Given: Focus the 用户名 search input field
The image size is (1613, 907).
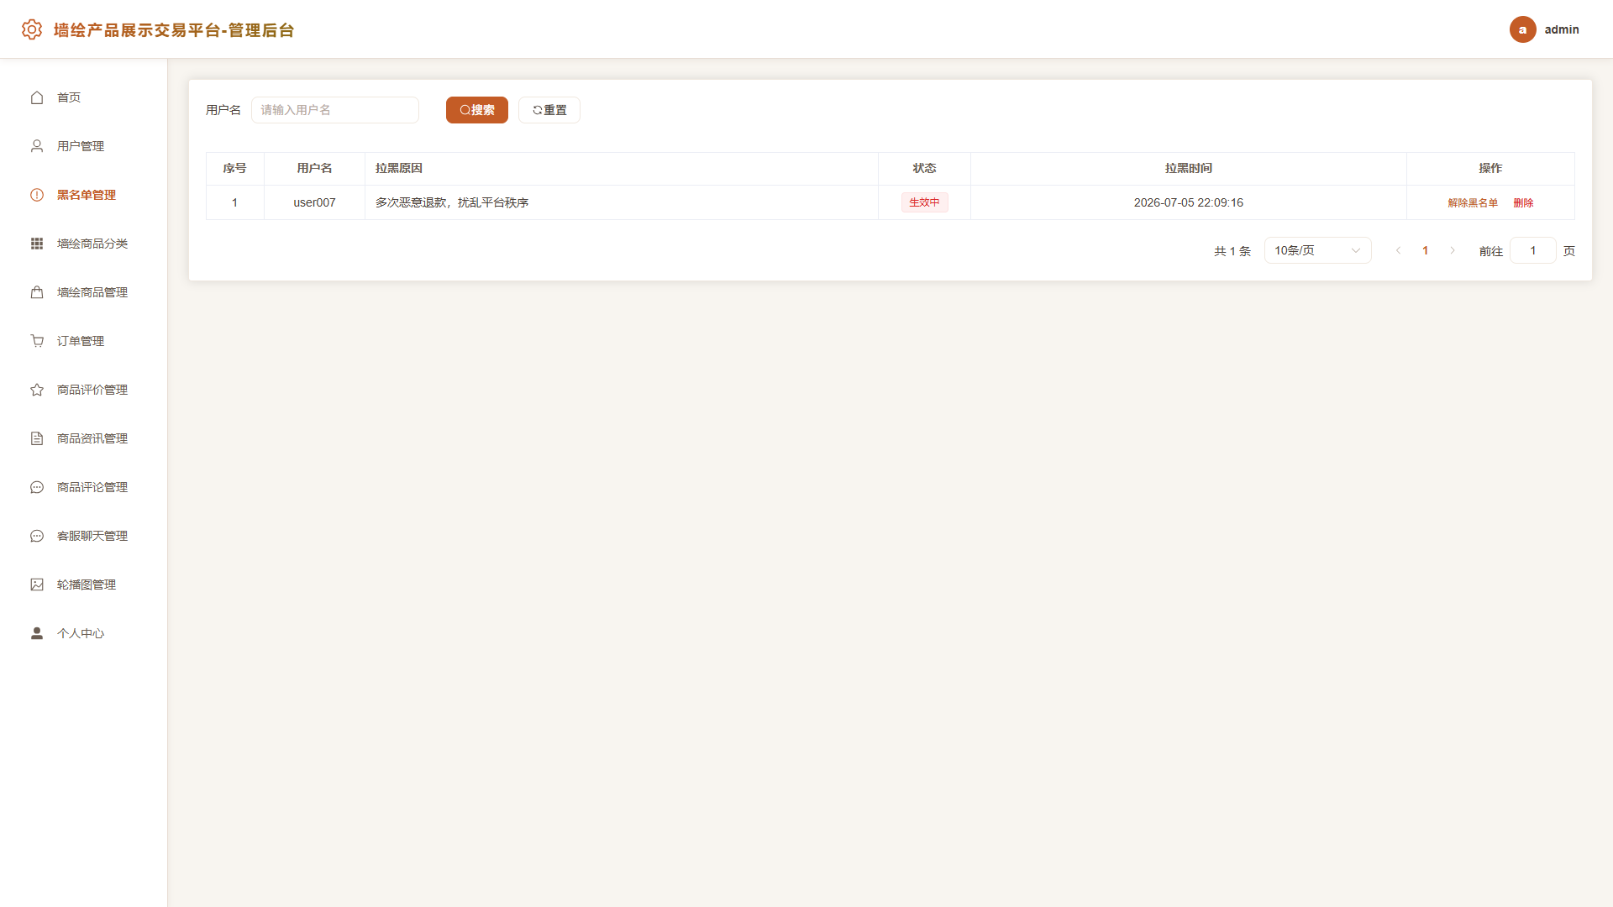Looking at the screenshot, I should 335,110.
